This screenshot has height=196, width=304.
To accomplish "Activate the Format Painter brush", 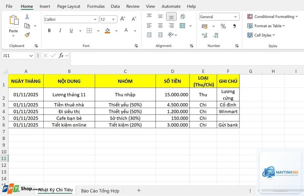I will coord(27,35).
